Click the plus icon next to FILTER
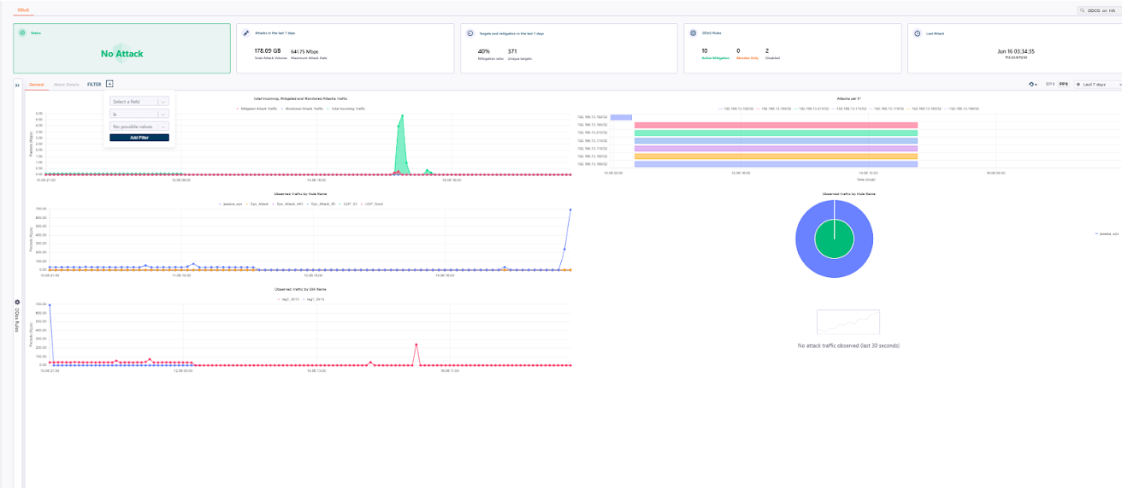Screen dimensions: 1122x489 (x=109, y=84)
